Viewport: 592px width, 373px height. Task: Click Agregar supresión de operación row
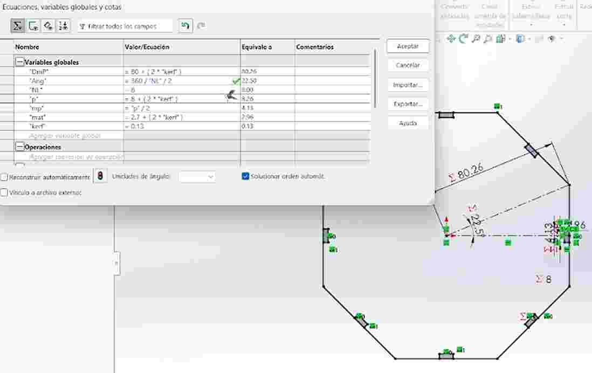tap(68, 157)
